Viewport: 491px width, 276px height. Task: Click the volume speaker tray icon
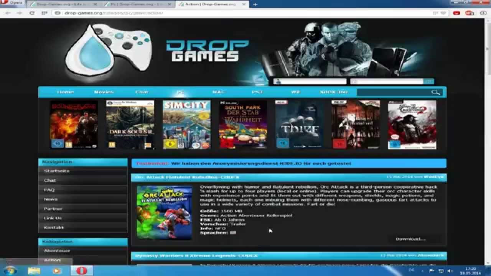pos(450,271)
